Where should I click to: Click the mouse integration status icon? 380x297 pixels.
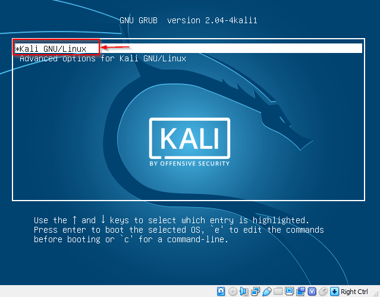point(323,291)
